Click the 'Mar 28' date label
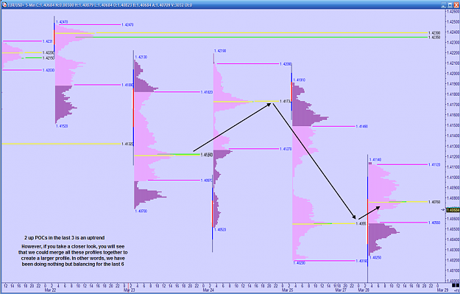Image resolution: width=460 pixels, height=294 pixels. coord(364,290)
